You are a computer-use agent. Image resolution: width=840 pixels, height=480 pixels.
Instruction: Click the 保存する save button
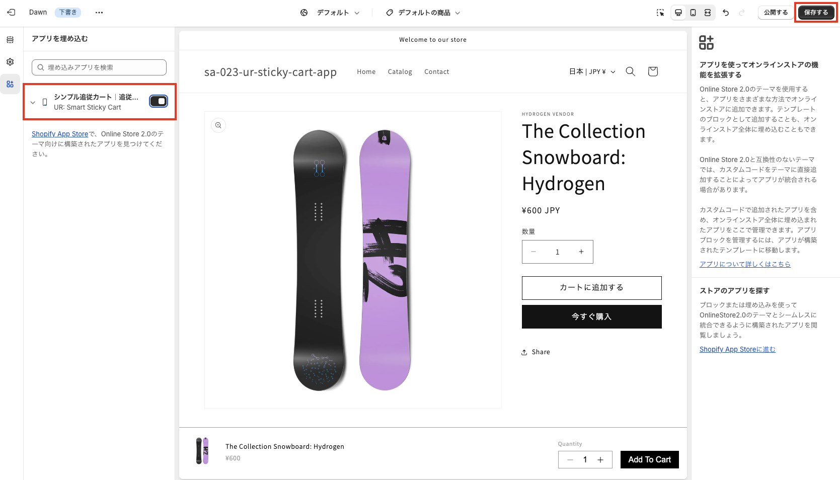click(815, 13)
